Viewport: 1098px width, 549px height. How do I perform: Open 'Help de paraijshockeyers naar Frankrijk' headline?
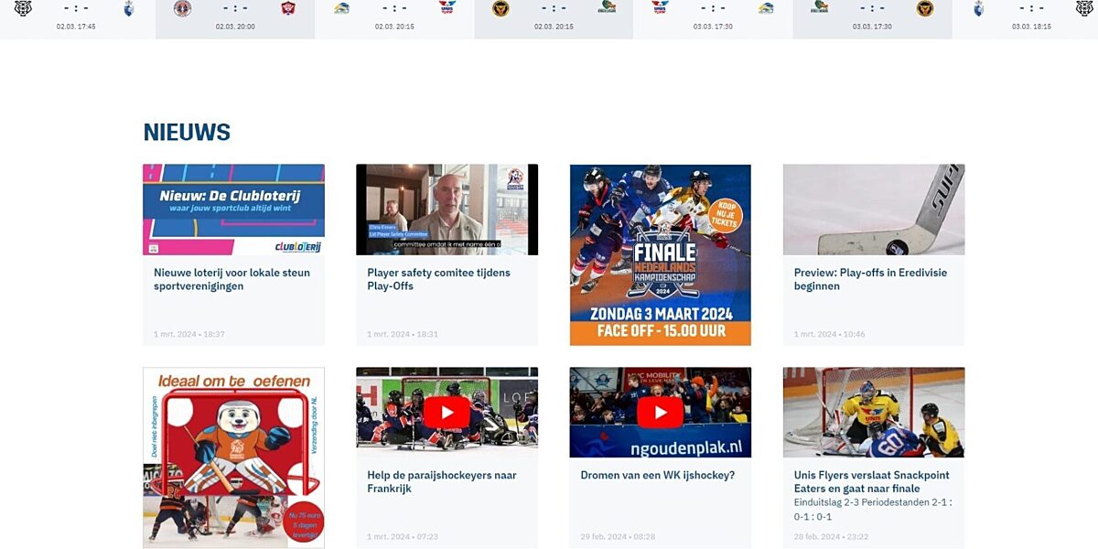441,482
